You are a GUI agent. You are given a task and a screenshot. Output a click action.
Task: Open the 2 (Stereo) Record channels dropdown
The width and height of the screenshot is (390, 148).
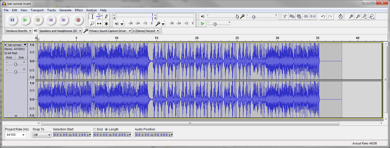pos(146,31)
